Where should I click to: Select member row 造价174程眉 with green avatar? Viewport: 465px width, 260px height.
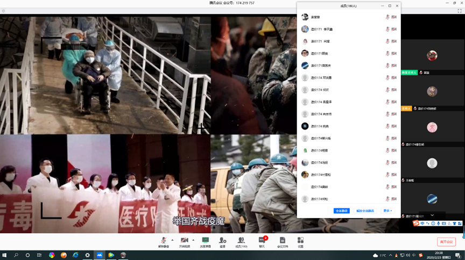(x=349, y=150)
